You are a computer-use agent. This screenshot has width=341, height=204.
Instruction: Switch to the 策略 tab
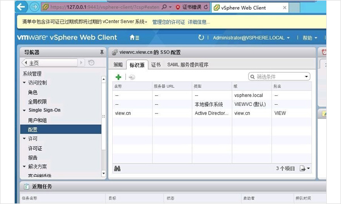(x=118, y=65)
